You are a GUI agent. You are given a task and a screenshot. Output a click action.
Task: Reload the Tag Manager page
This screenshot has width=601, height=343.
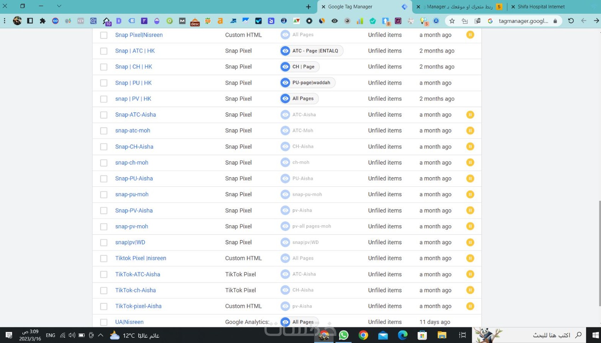(x=571, y=21)
